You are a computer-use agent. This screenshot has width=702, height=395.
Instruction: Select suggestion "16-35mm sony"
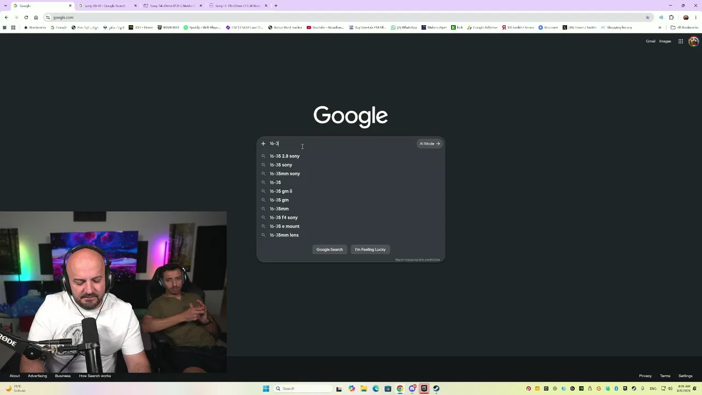351,174
